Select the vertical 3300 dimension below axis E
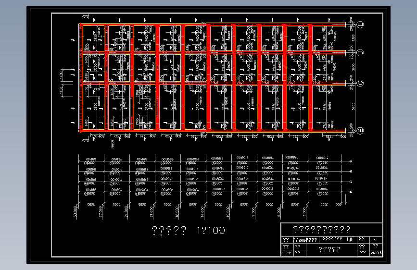This screenshot has height=270, width=417. pyautogui.click(x=354, y=38)
